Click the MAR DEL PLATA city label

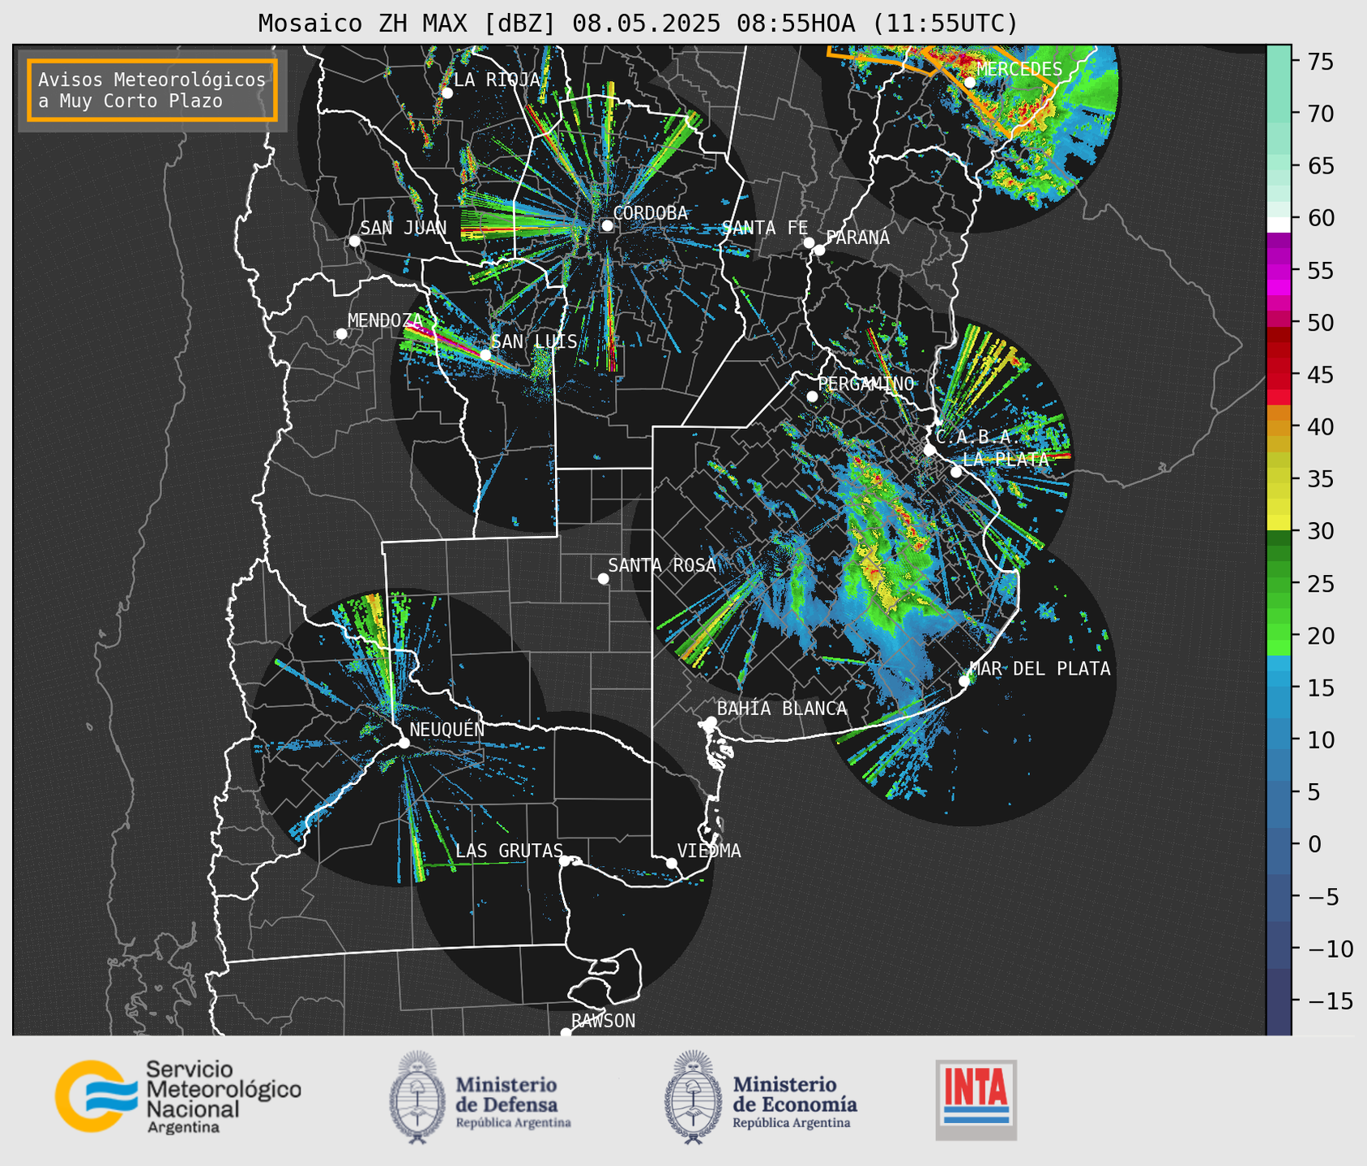point(1040,668)
